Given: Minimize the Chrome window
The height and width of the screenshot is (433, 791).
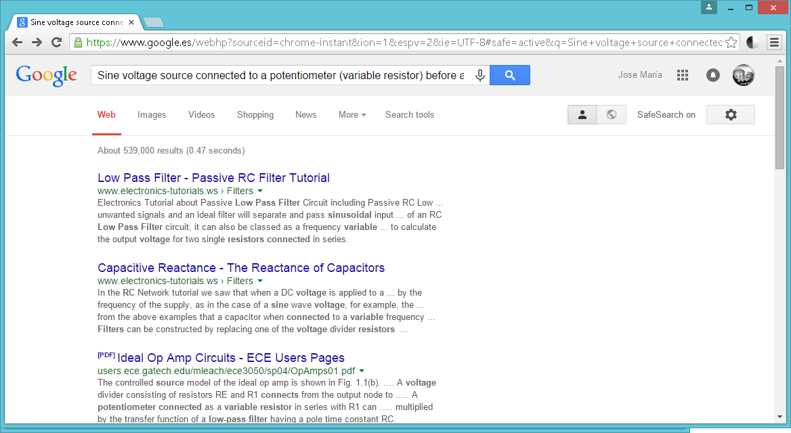Looking at the screenshot, I should [730, 7].
